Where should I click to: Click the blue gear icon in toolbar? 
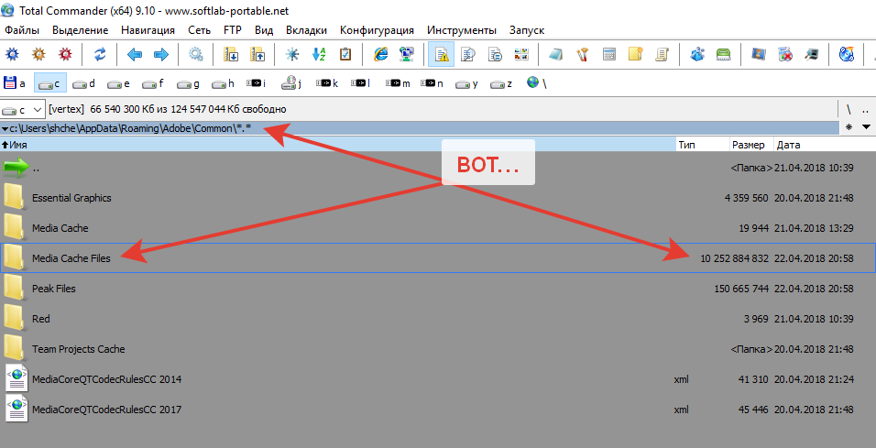(12, 54)
